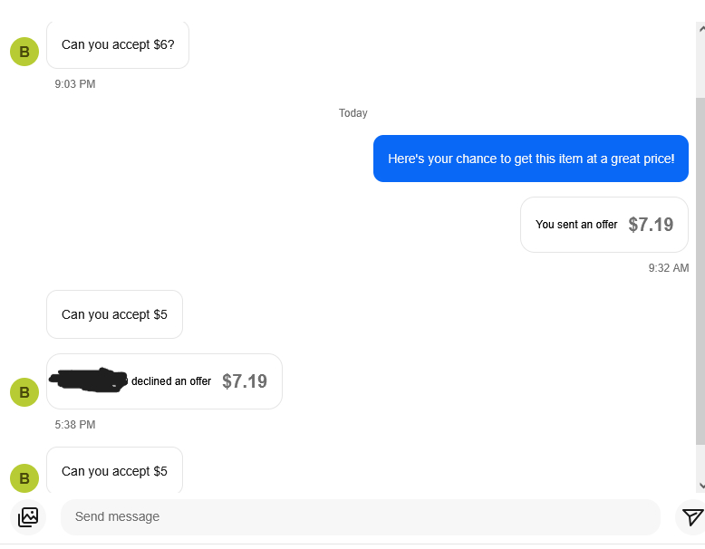This screenshot has height=549, width=705.
Task: Select the blue "Here's your chance" message bubble
Action: pyautogui.click(x=531, y=159)
